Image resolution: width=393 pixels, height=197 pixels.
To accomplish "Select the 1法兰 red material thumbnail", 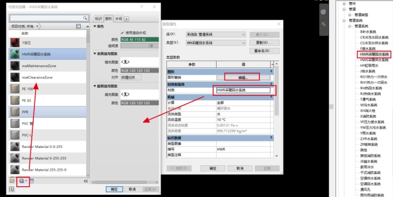I will pos(15,43).
